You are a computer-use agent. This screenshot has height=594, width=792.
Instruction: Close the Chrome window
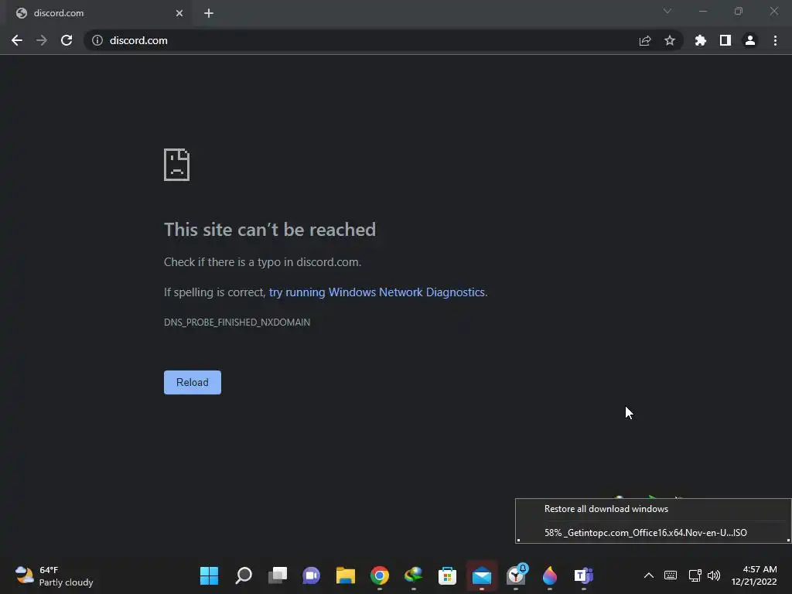773,11
